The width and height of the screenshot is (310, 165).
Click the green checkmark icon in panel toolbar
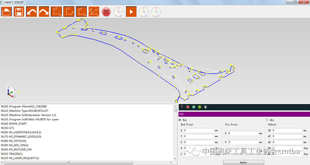[199, 107]
